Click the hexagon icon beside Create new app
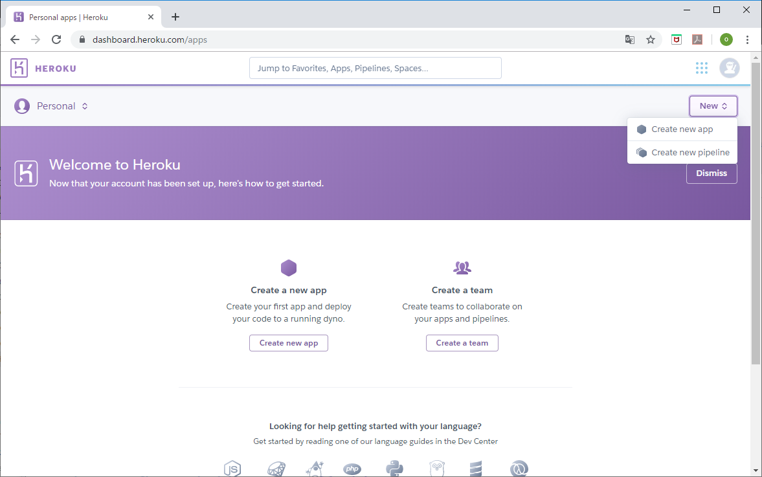762x477 pixels. click(x=642, y=129)
